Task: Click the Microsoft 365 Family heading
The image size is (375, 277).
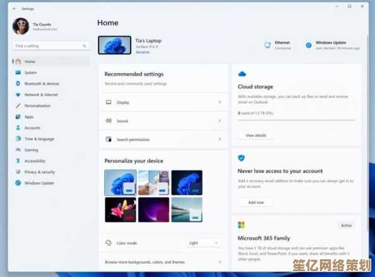Action: click(264, 238)
